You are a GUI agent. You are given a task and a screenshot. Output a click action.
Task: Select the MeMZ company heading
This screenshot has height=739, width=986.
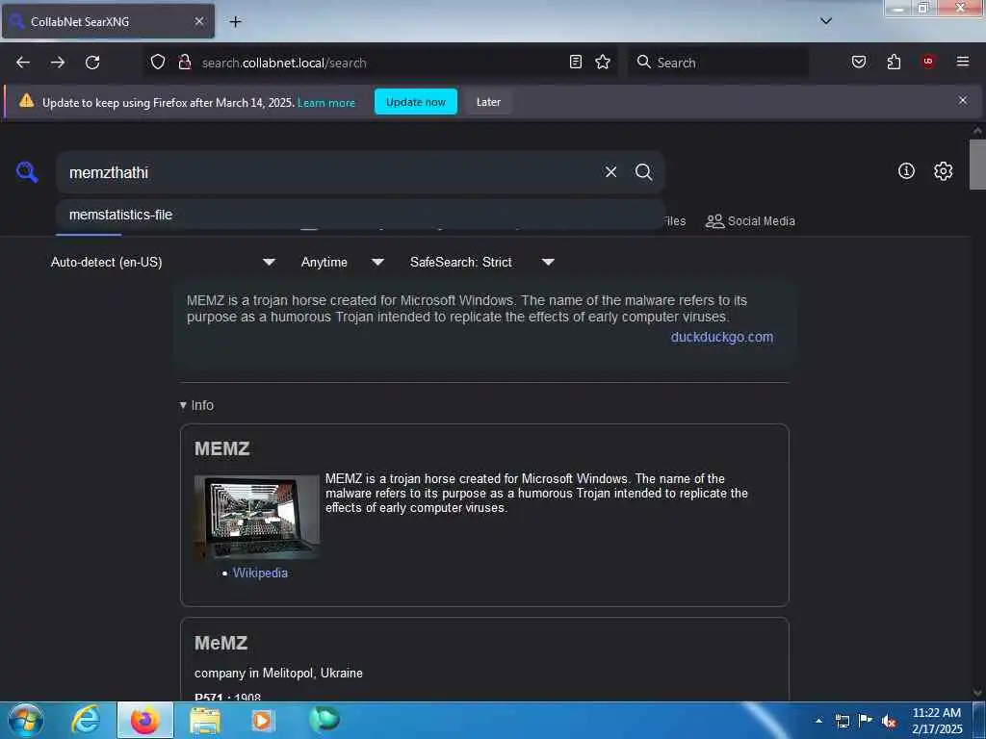click(221, 643)
